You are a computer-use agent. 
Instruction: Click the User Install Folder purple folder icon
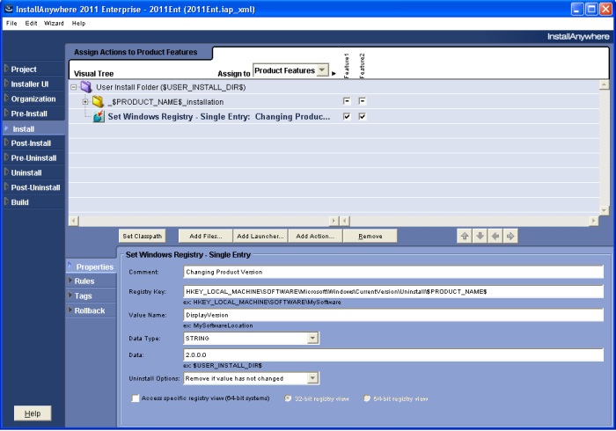(x=86, y=87)
